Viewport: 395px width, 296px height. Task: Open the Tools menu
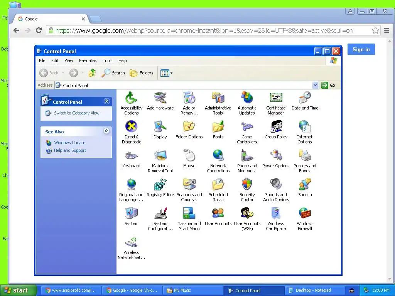(x=107, y=61)
